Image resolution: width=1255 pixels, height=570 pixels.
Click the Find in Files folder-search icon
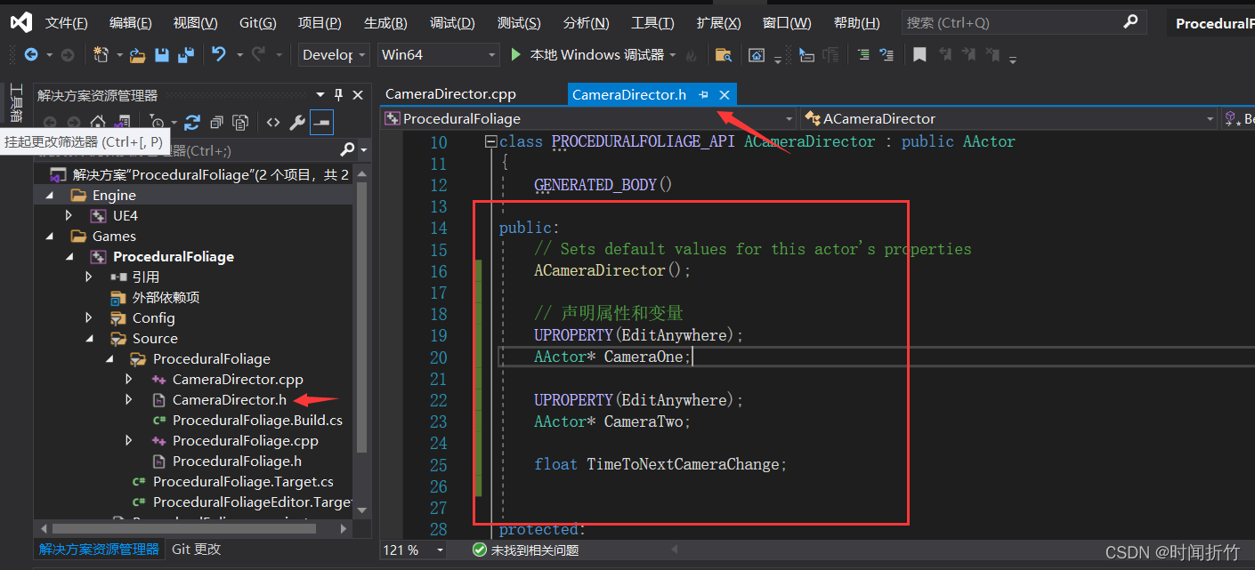pos(724,55)
